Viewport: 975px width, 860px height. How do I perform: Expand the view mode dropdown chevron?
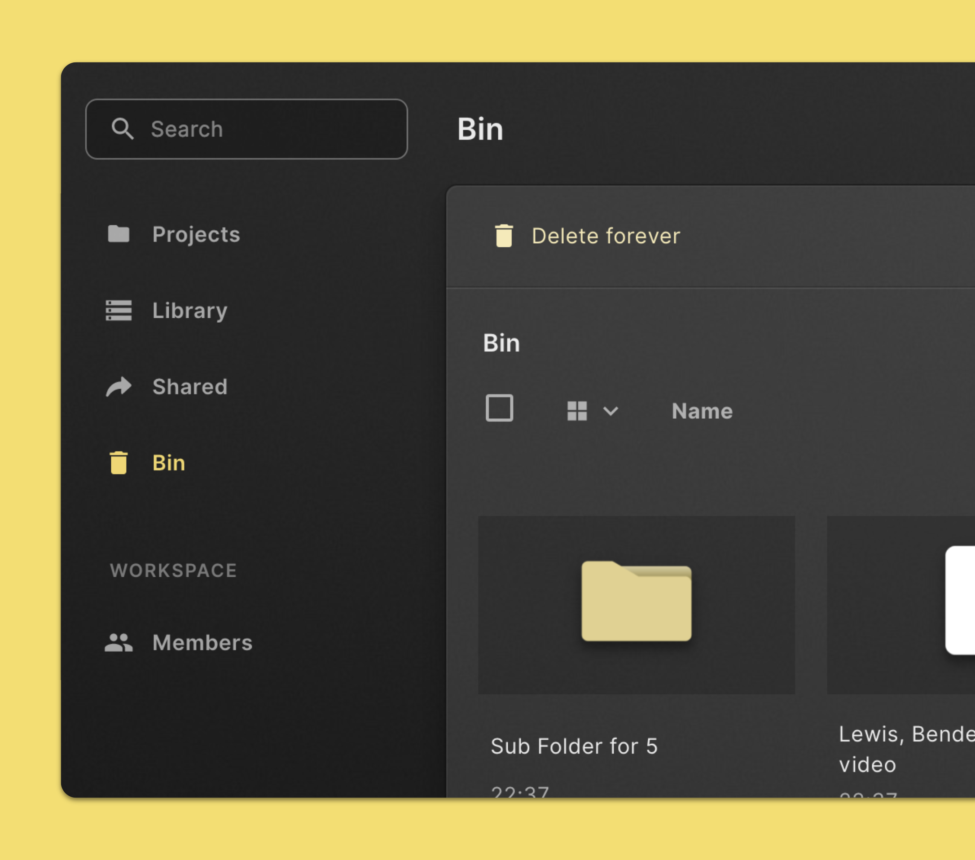point(610,411)
